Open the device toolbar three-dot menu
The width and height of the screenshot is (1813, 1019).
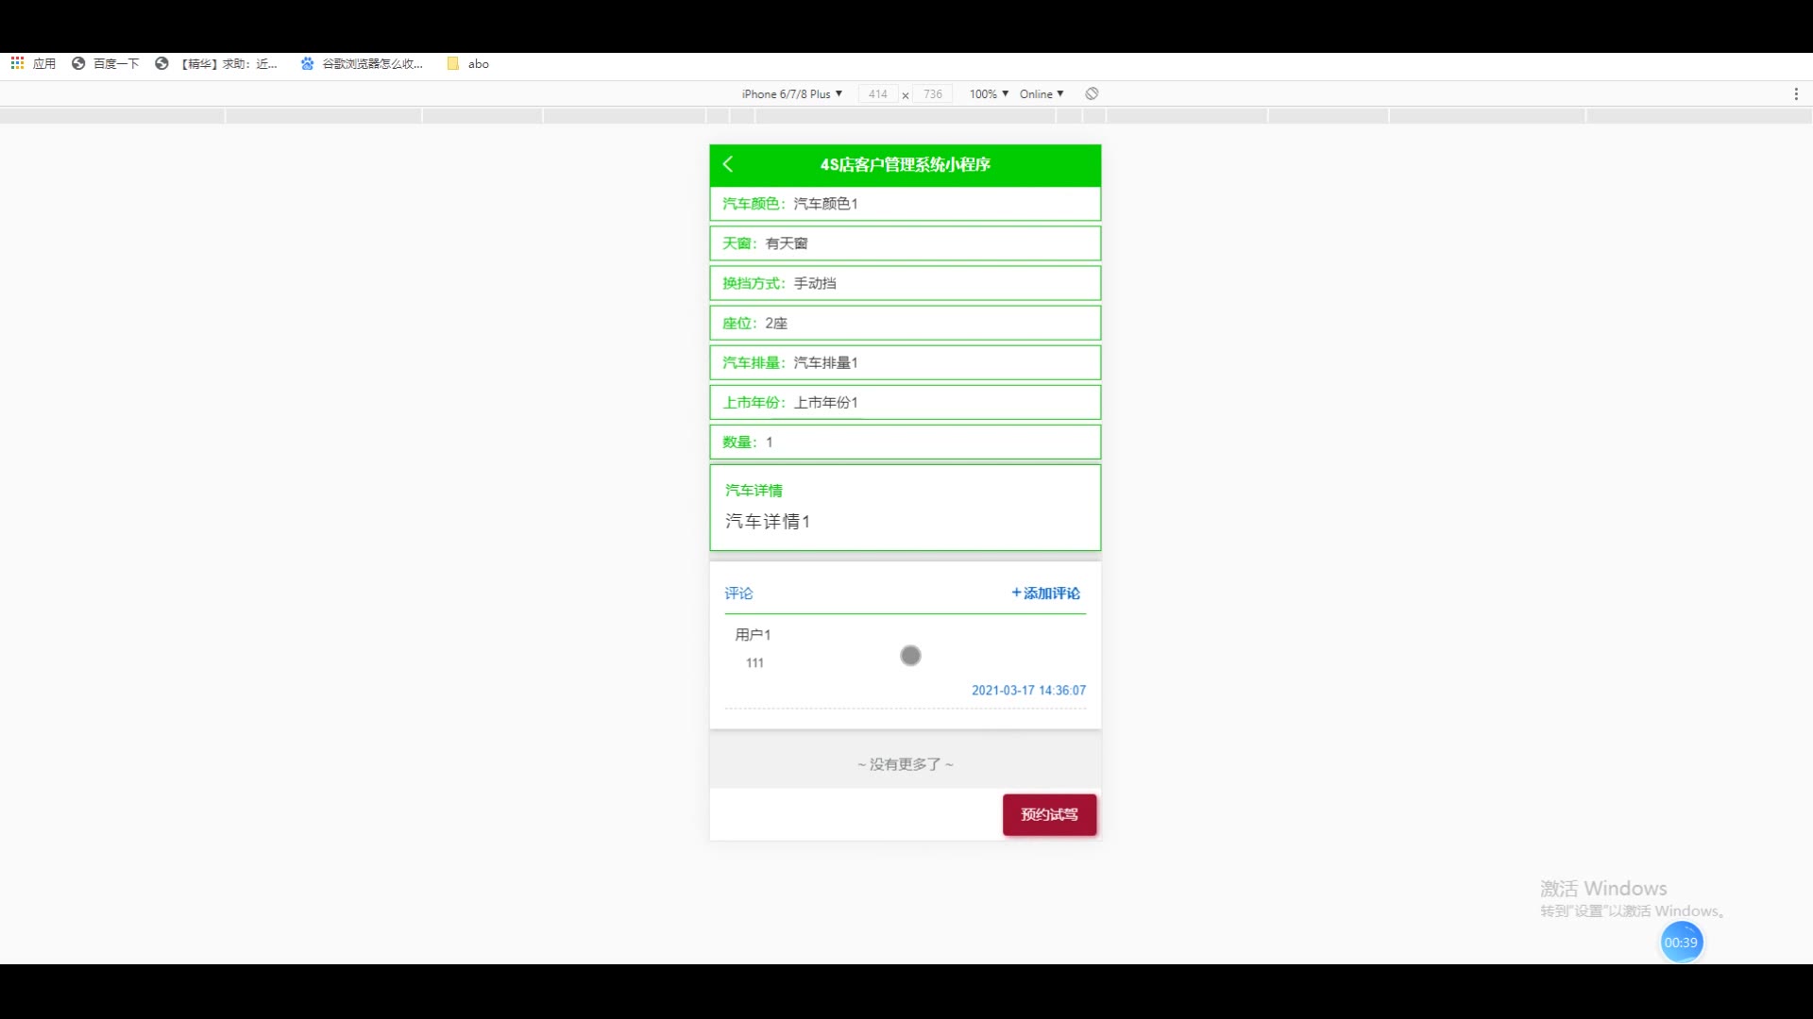(1796, 93)
